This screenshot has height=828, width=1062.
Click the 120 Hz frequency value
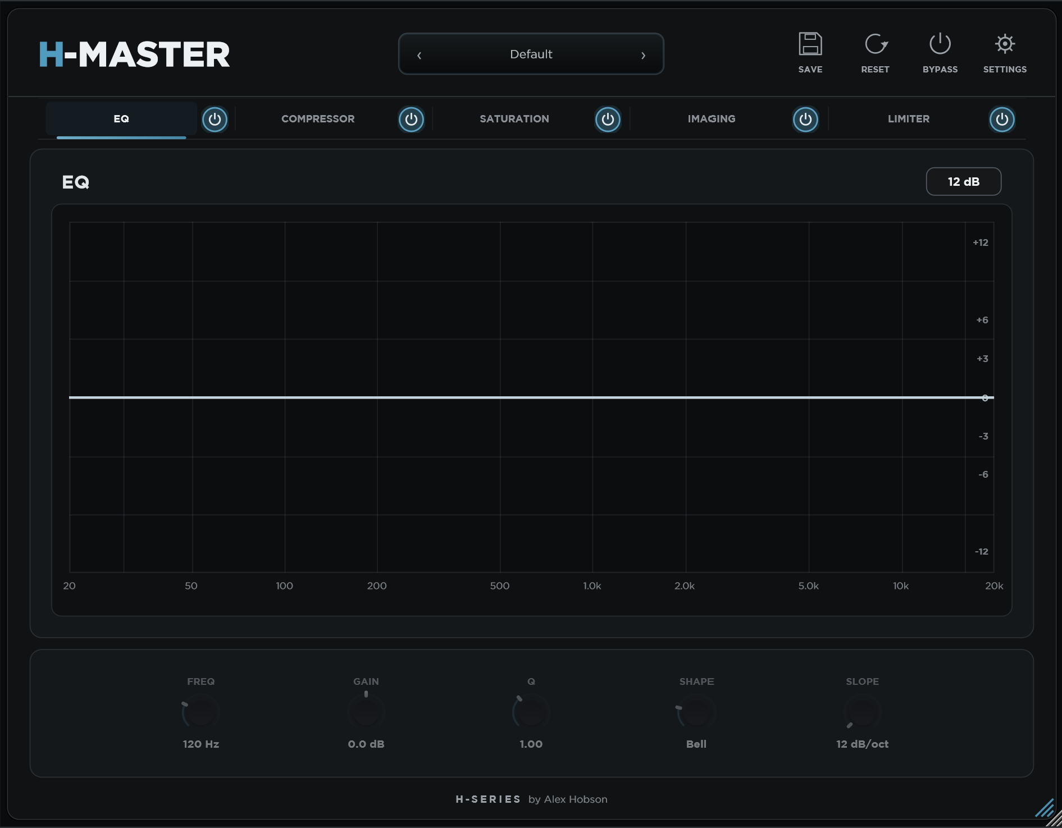200,744
